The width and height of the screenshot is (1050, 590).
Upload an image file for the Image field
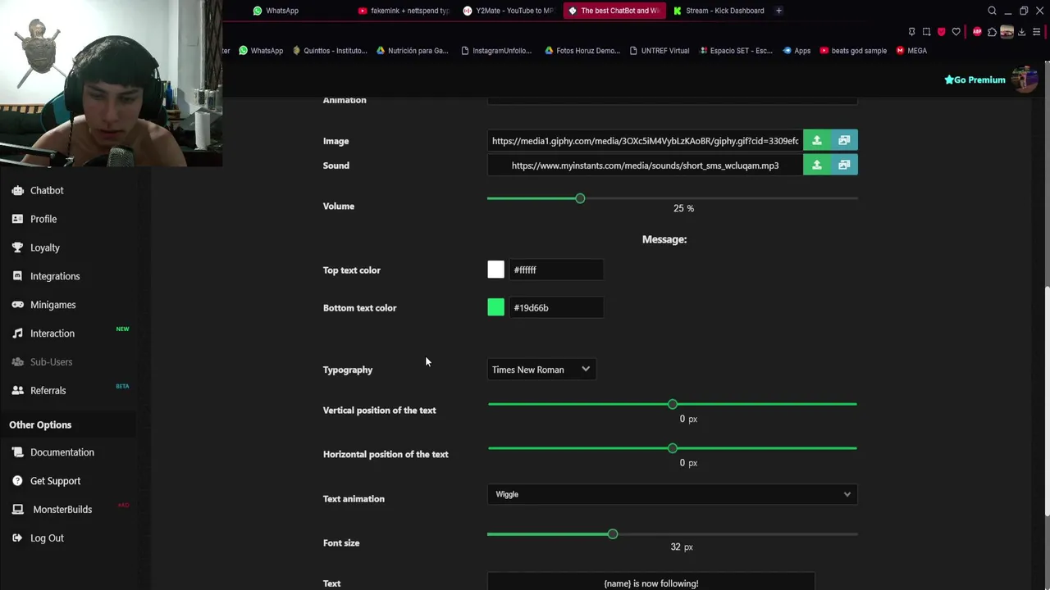[816, 141]
